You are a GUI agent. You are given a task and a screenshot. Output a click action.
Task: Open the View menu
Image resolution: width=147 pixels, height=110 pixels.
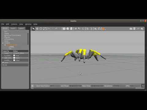tap(21, 24)
